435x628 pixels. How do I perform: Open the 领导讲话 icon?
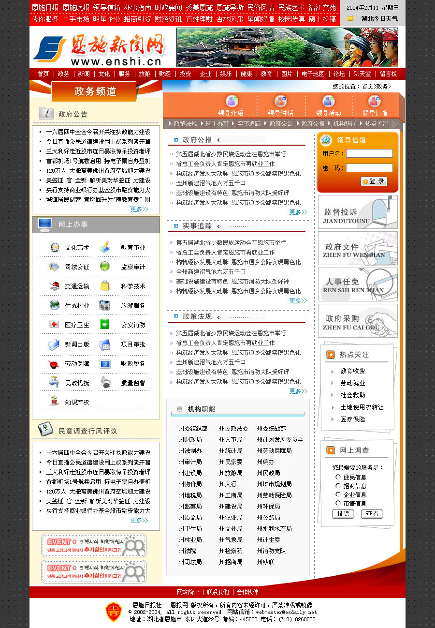tap(281, 102)
